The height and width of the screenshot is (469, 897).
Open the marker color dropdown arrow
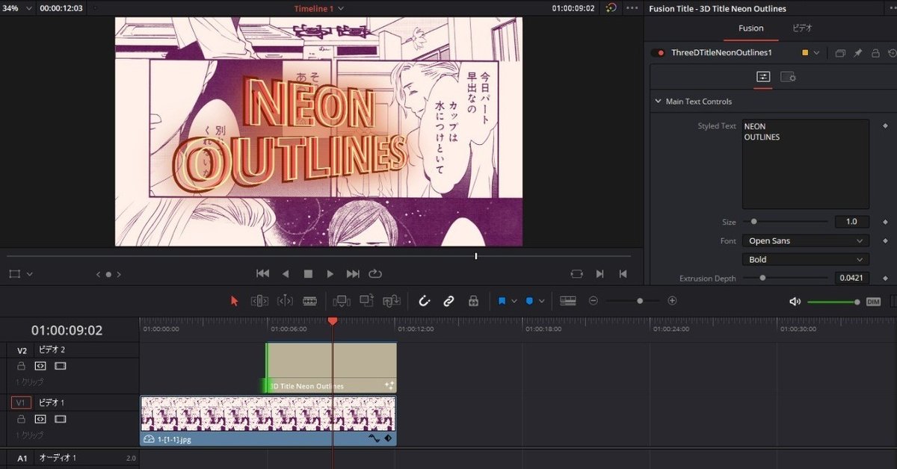[x=541, y=301]
